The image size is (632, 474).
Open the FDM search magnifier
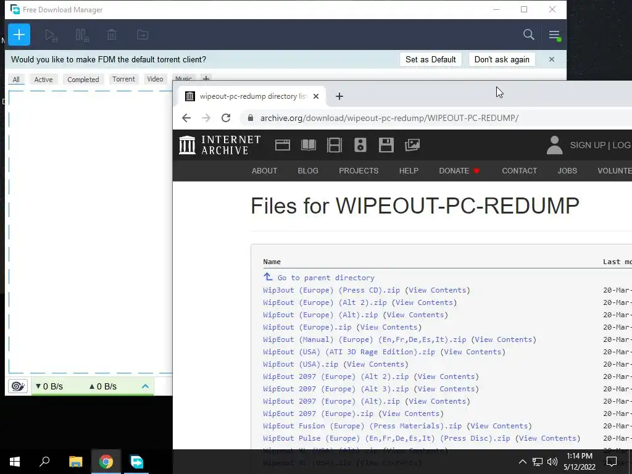528,35
